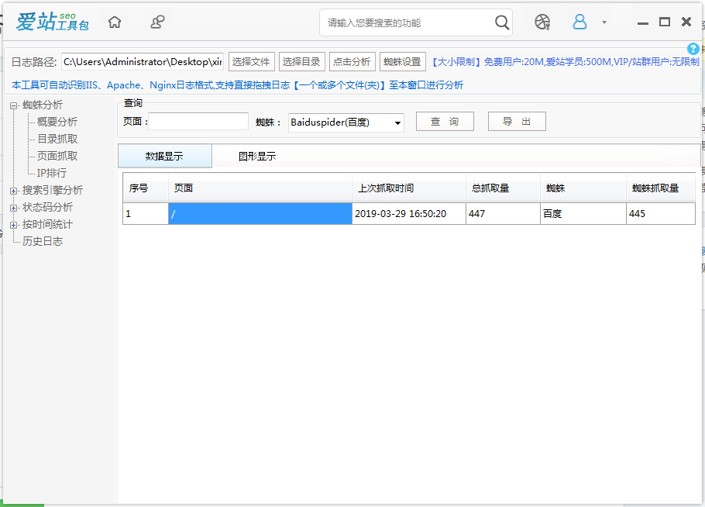Open the account dropdown arrow
This screenshot has height=507, width=705.
tap(604, 22)
